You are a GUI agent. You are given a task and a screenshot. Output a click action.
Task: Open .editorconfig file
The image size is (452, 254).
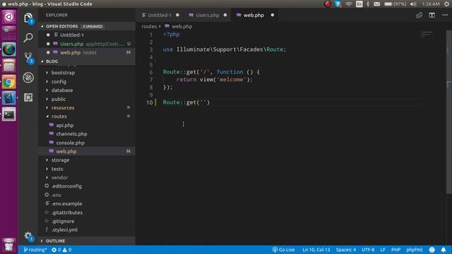point(87,186)
